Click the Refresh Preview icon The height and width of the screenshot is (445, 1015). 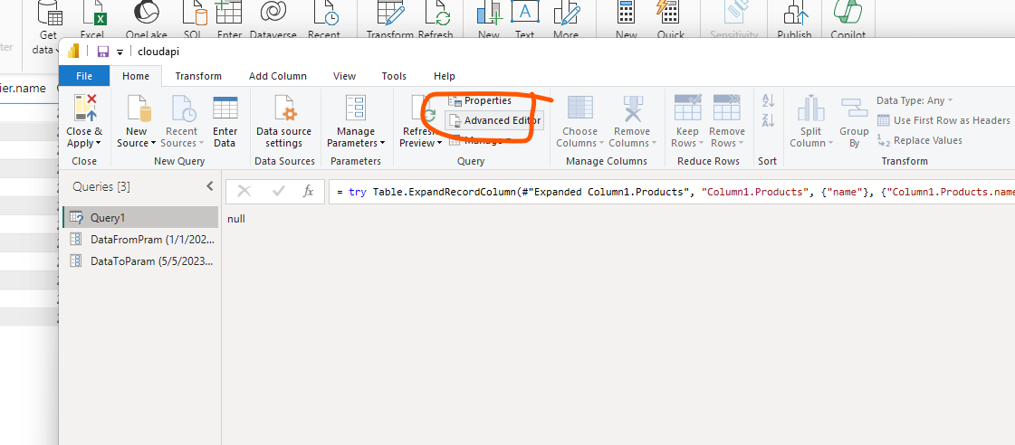[x=422, y=112]
